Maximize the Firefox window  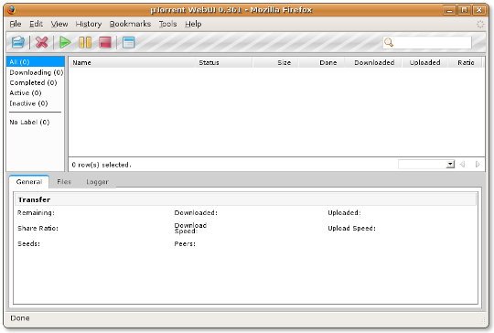coord(464,10)
